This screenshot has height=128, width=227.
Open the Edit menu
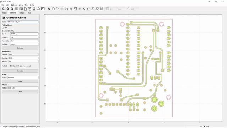coord(7,5)
